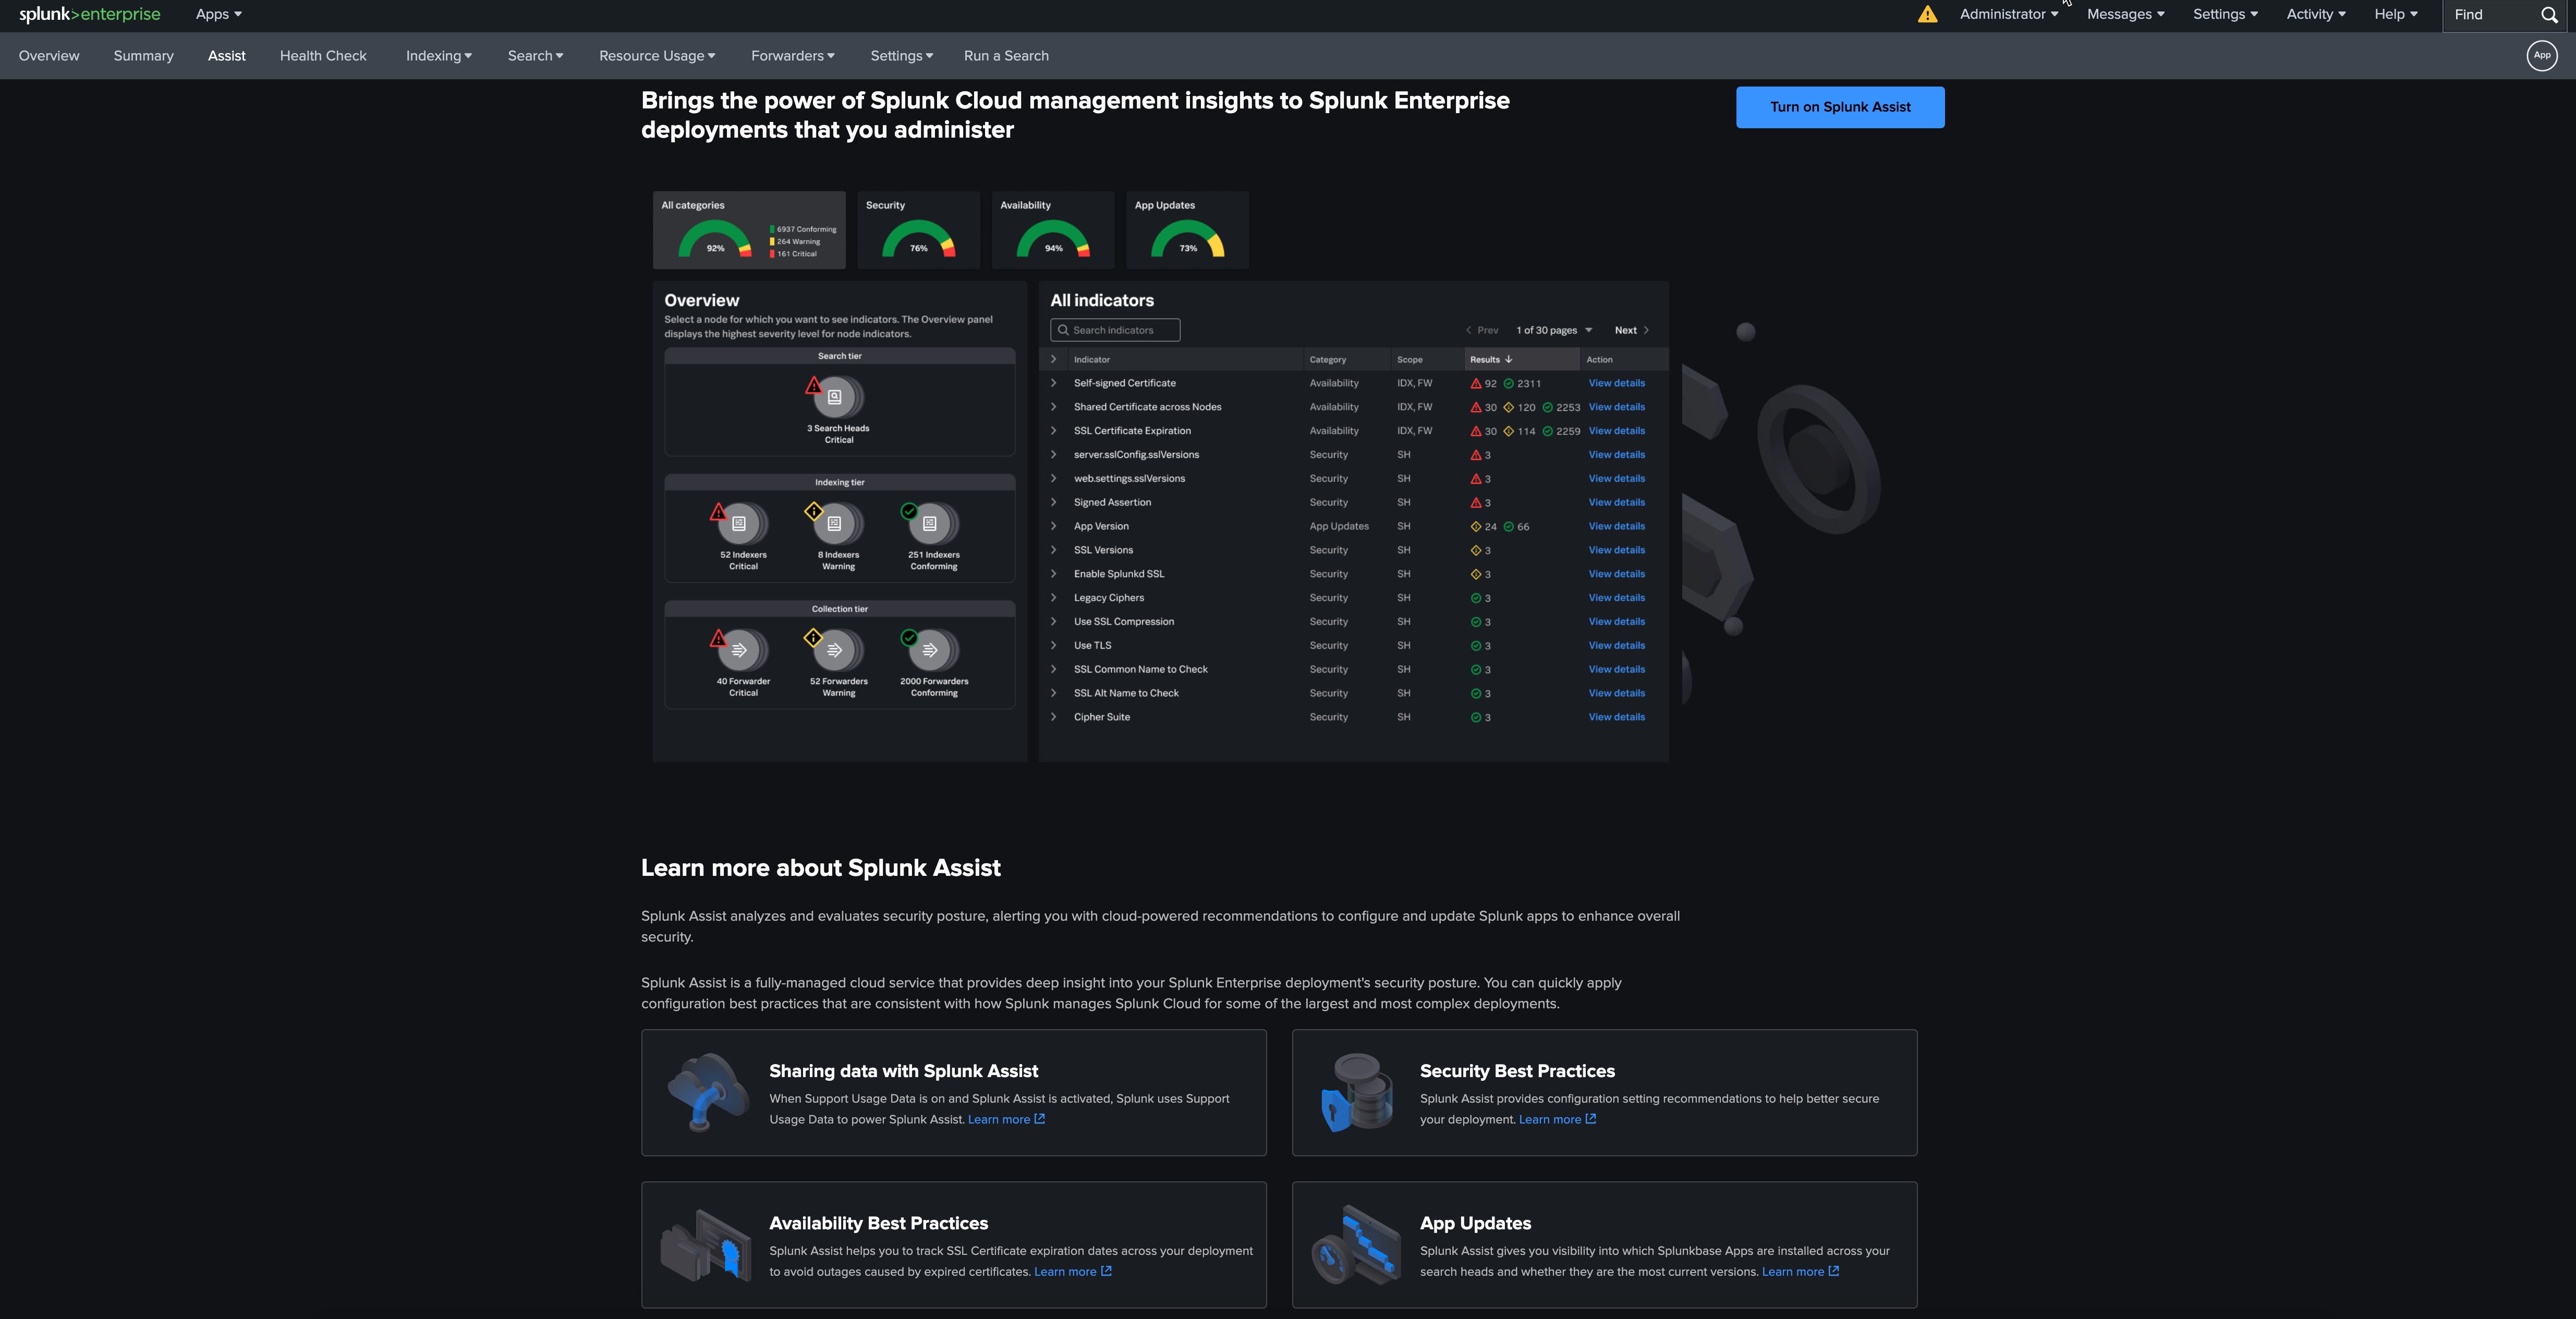Click the Security 76% gauge

919,240
